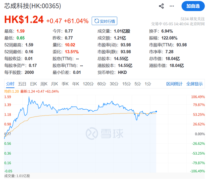Click the 总市值 value 18.04亿

click(x=173, y=59)
